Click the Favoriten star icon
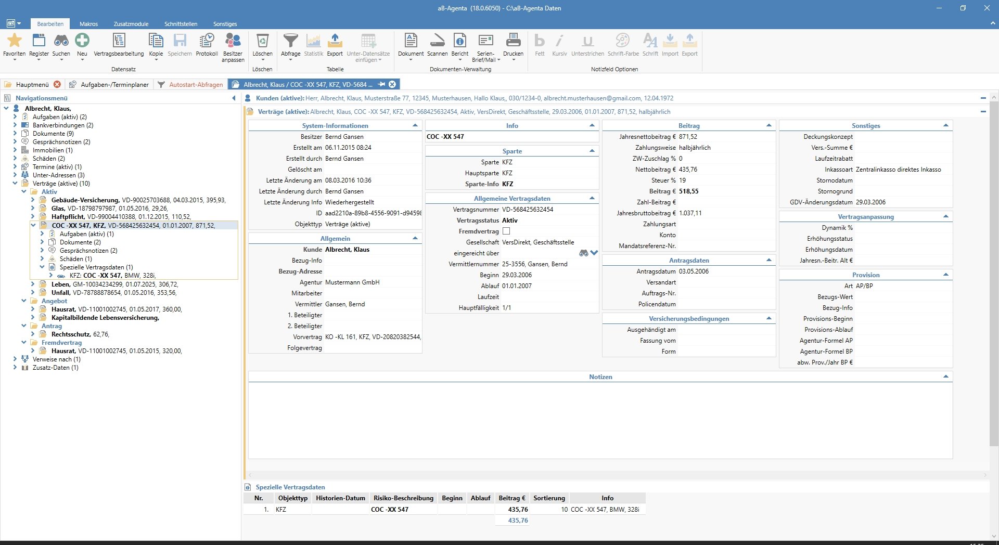Viewport: 999px width, 545px height. 14,41
